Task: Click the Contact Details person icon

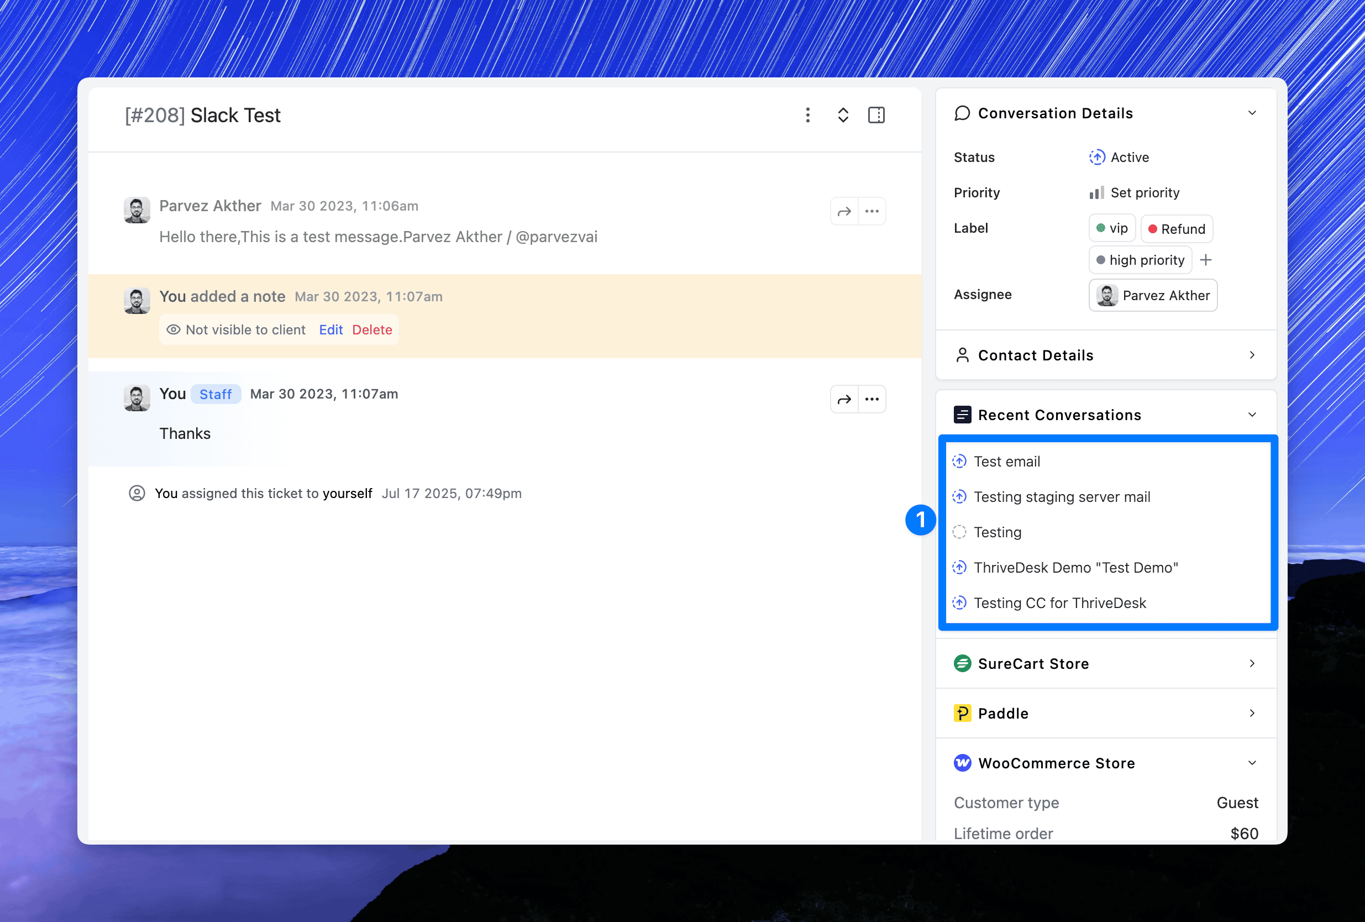Action: point(962,355)
